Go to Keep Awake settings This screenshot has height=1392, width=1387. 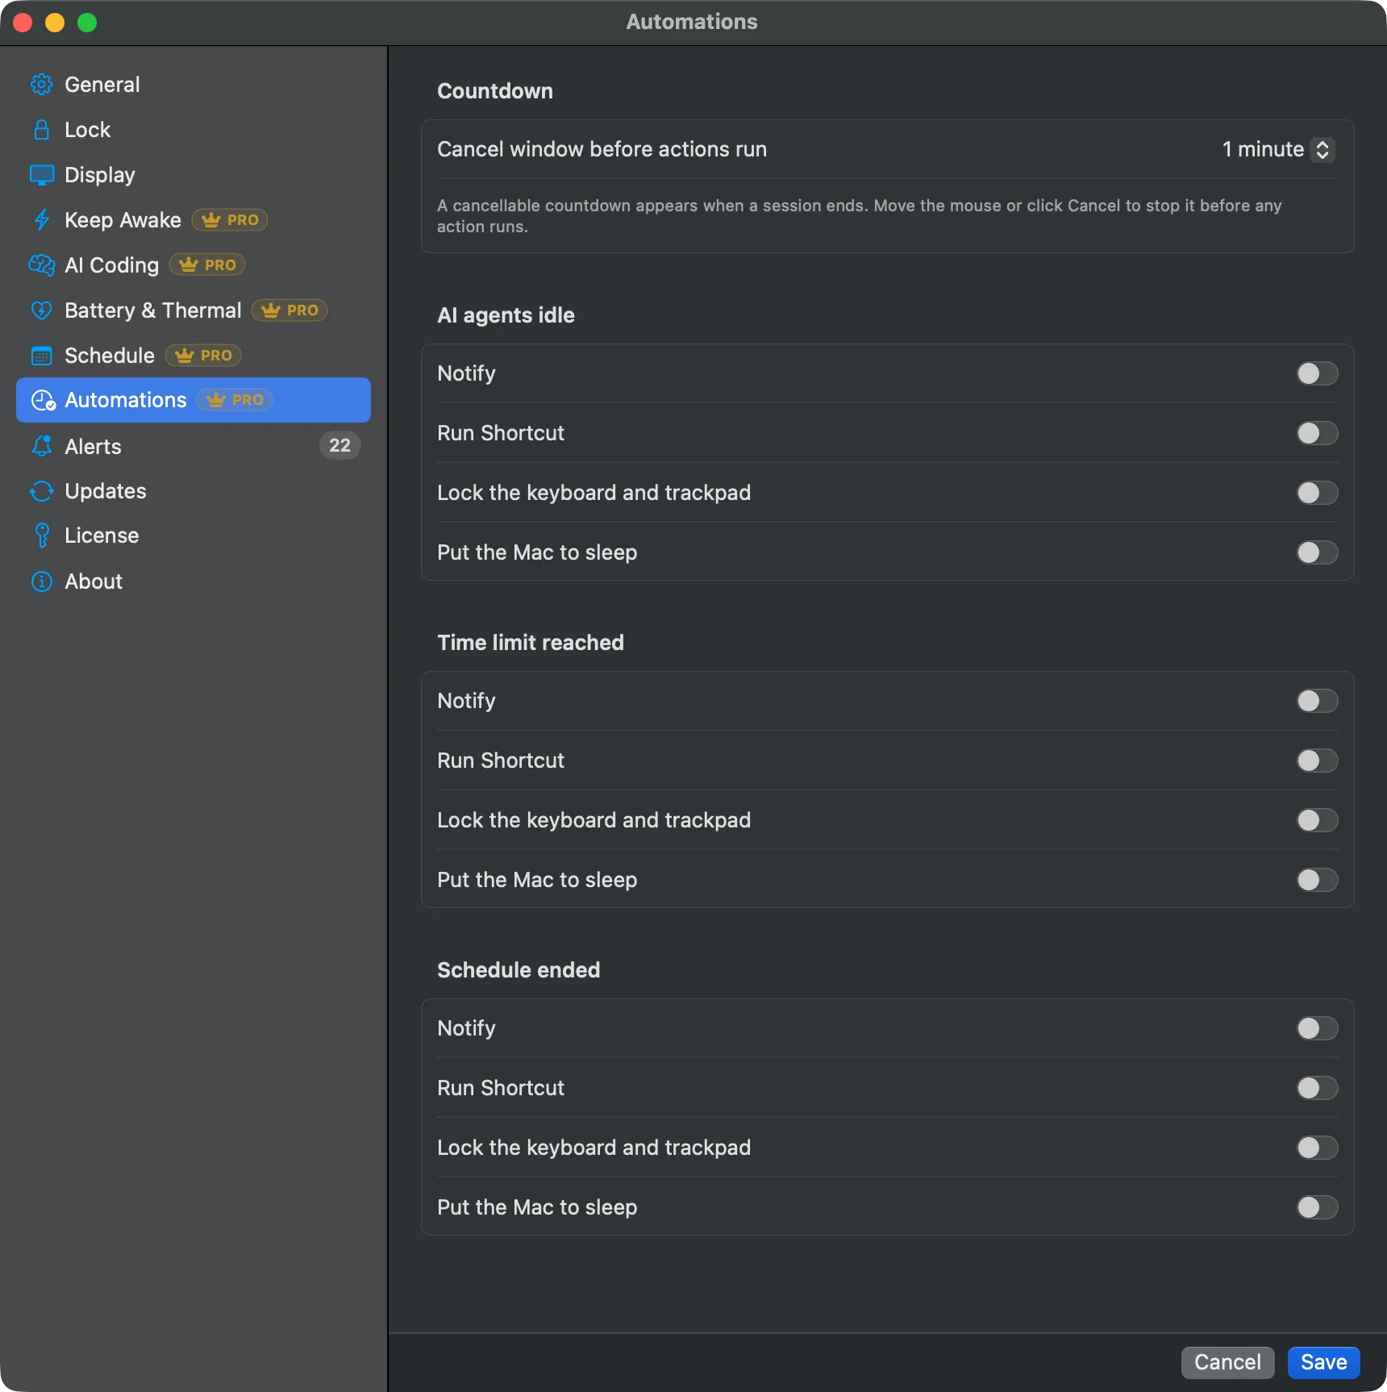(x=194, y=220)
